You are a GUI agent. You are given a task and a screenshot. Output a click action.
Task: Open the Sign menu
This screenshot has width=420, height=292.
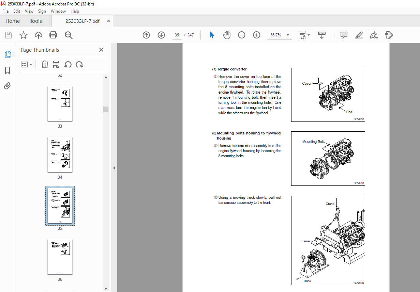click(42, 11)
